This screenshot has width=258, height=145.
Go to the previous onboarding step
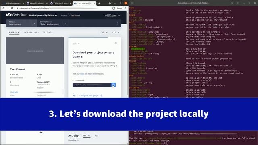point(74,95)
